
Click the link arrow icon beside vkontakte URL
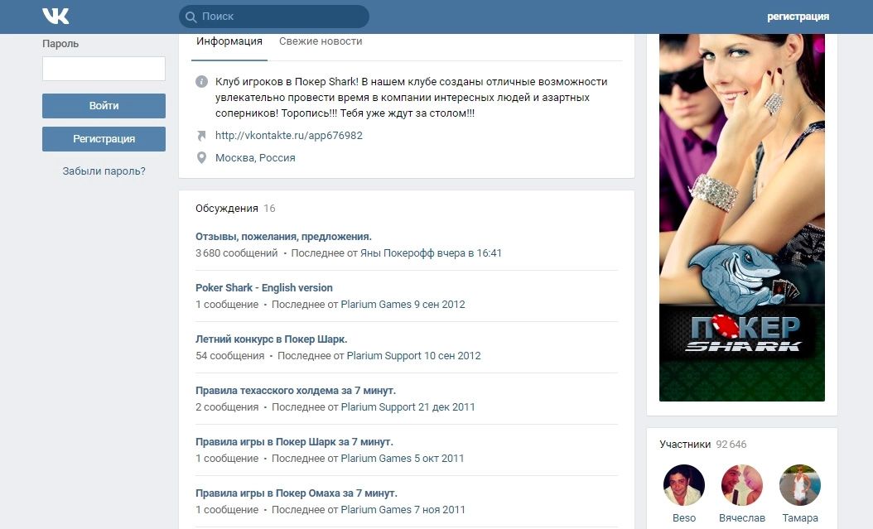click(x=201, y=135)
